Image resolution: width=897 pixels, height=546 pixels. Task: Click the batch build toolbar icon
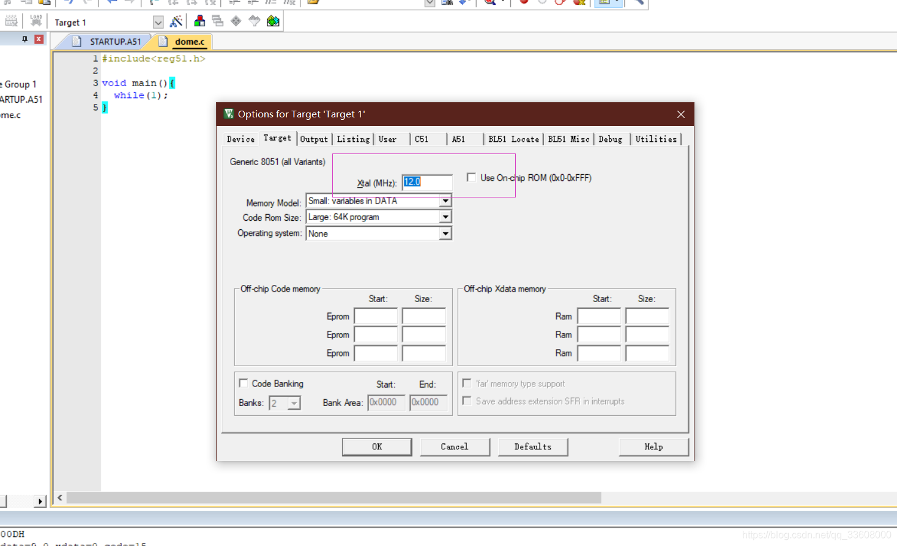(11, 21)
